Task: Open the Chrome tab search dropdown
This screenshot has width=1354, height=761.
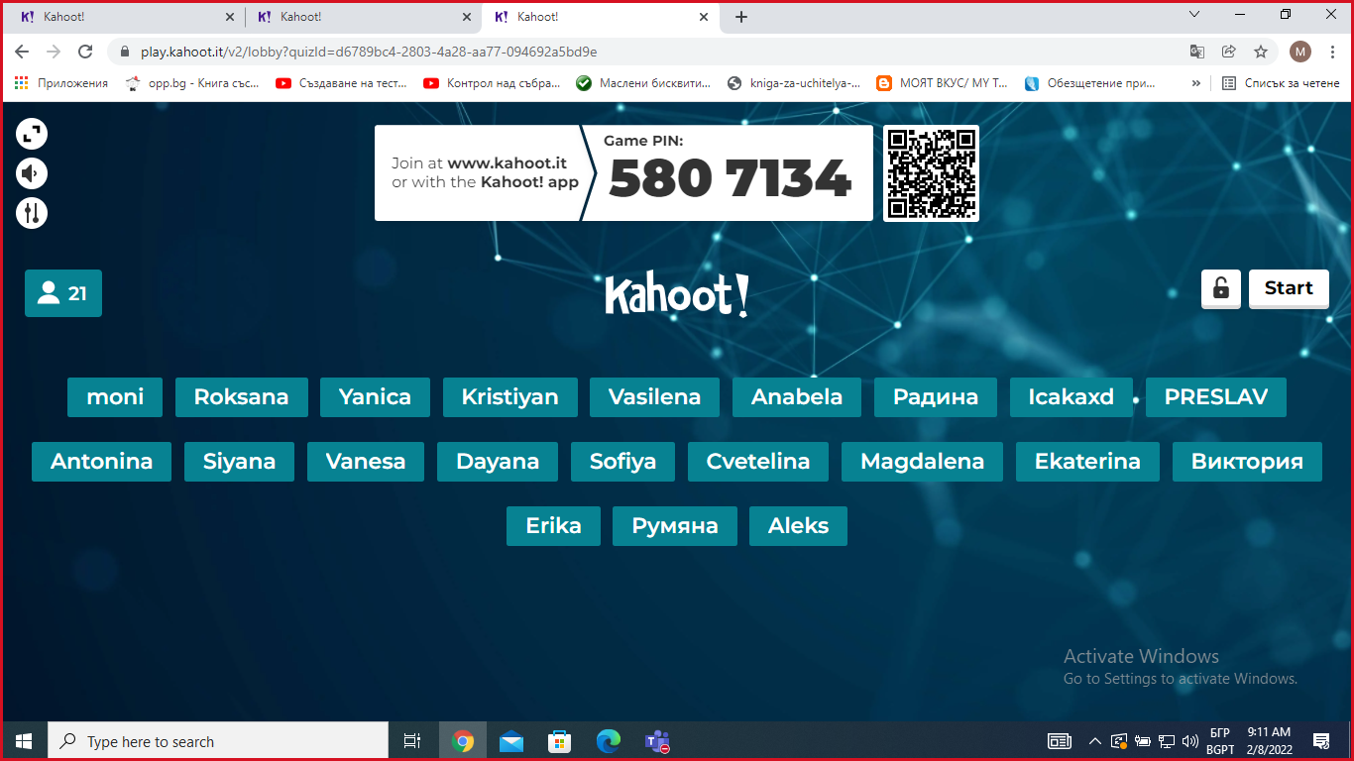Action: [x=1194, y=15]
